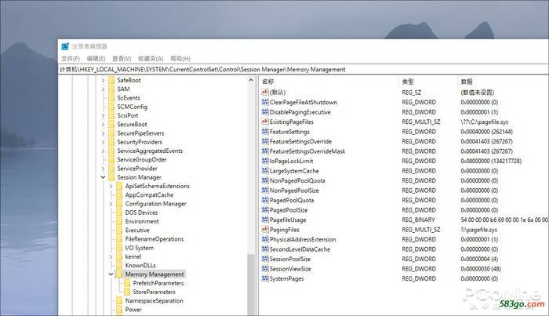Image resolution: width=549 pixels, height=316 pixels.
Task: Click the PrefetchParameters folder icon
Action: click(126, 283)
